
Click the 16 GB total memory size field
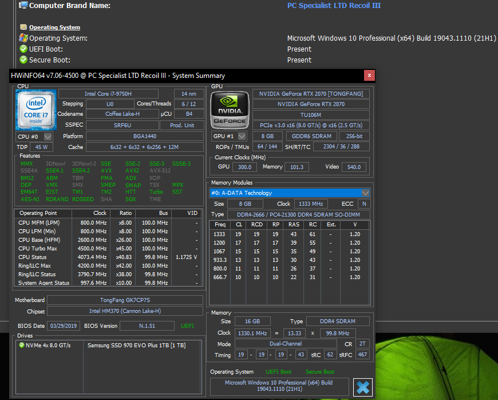point(252,321)
